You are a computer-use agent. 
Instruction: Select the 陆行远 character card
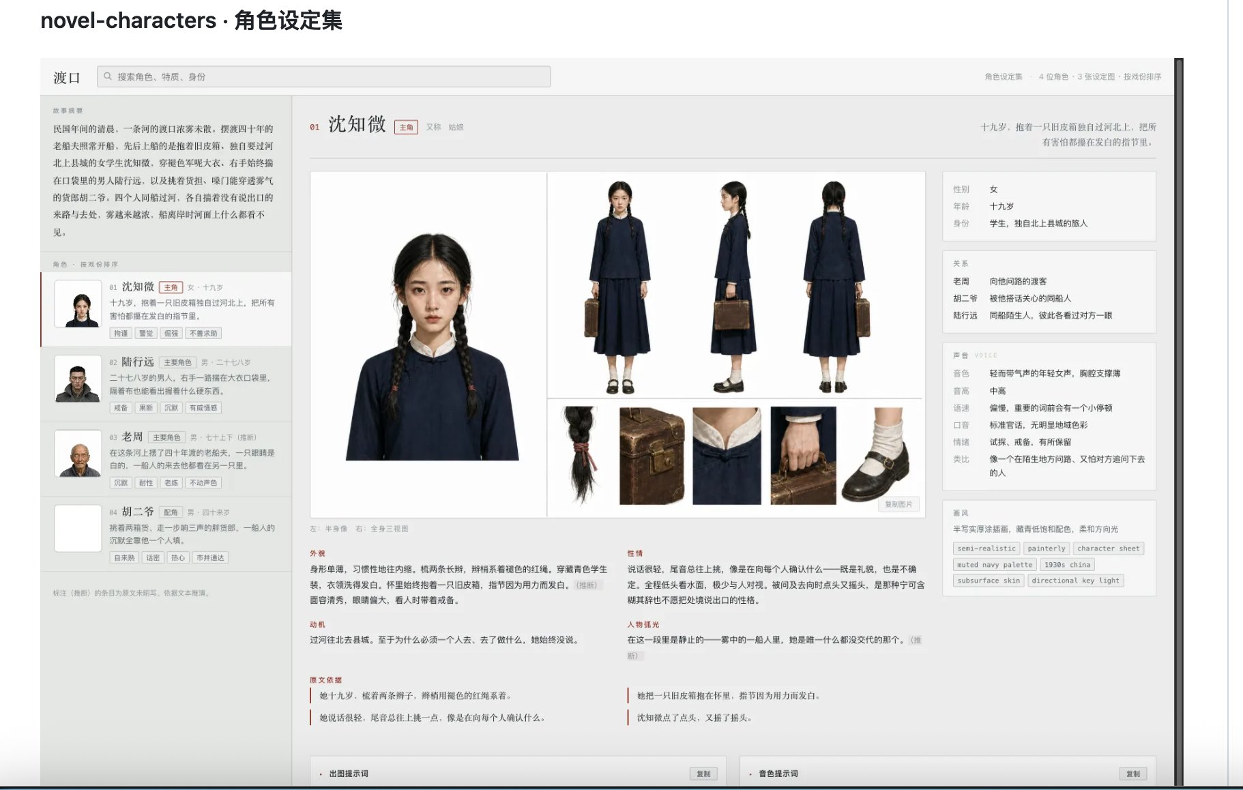pyautogui.click(x=166, y=384)
